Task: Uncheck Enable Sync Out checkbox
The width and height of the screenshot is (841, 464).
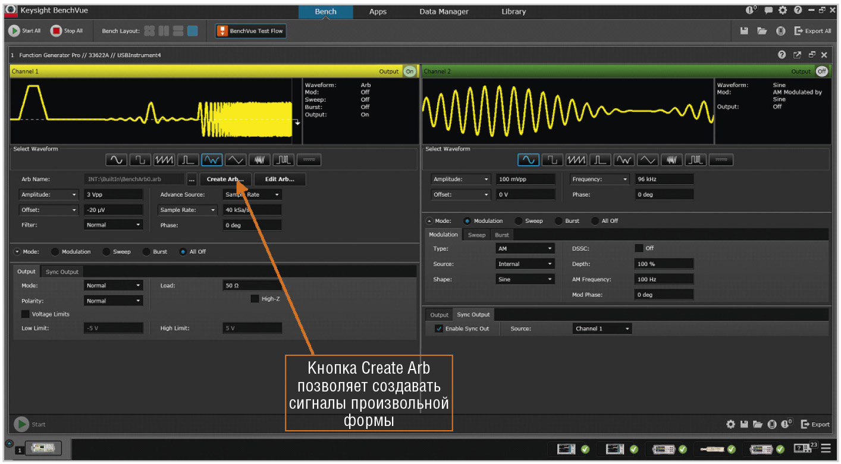Action: pyautogui.click(x=439, y=329)
